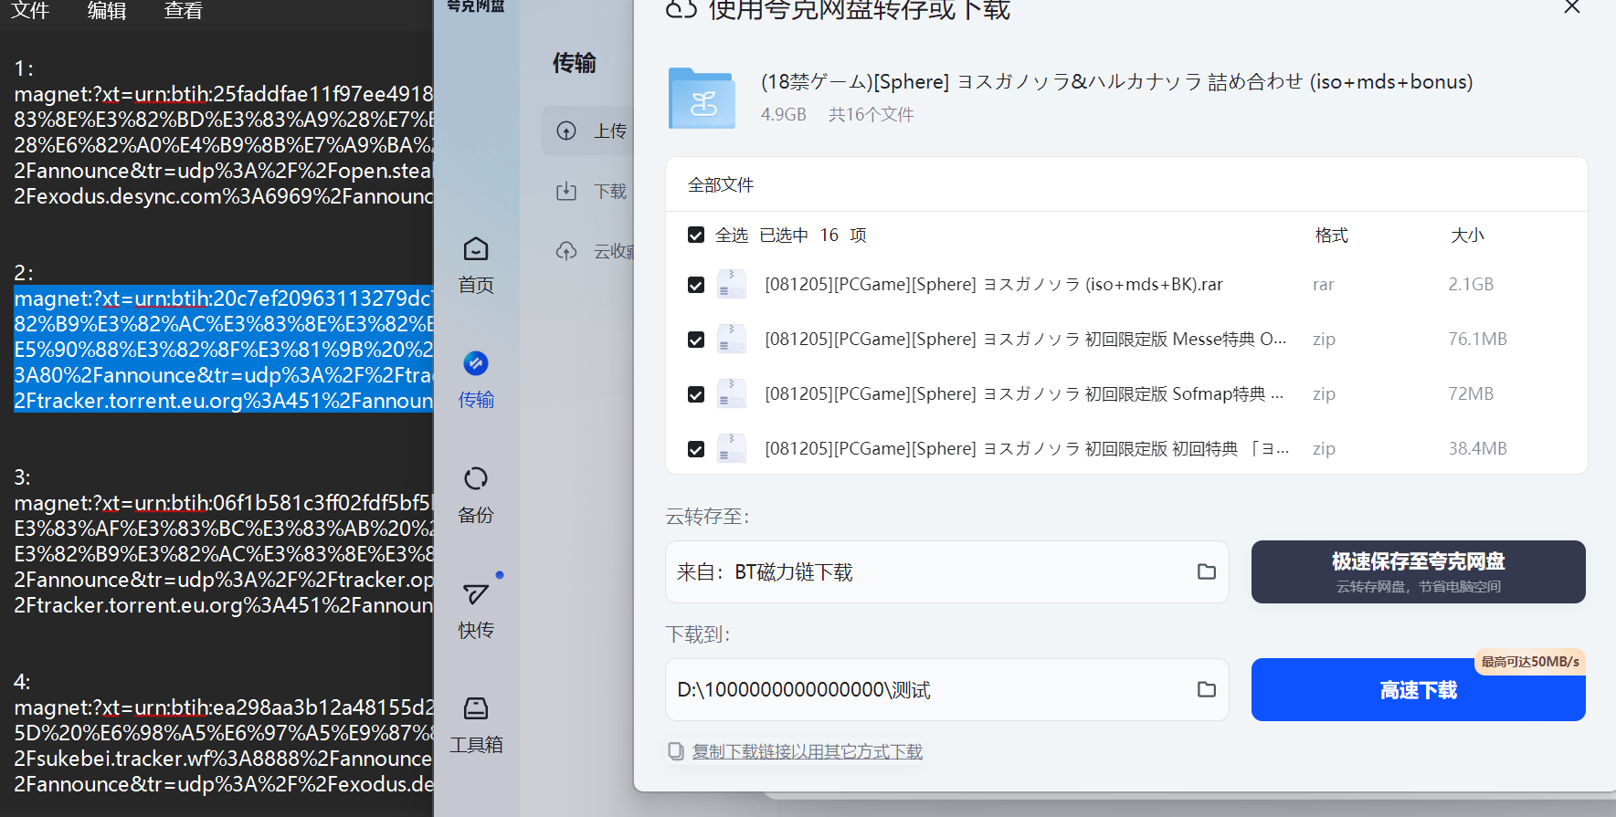The image size is (1616, 817).
Task: Click the folder icon in 云转存至 field
Action: (1206, 571)
